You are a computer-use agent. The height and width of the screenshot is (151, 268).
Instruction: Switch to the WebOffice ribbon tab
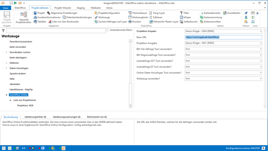click(20, 8)
